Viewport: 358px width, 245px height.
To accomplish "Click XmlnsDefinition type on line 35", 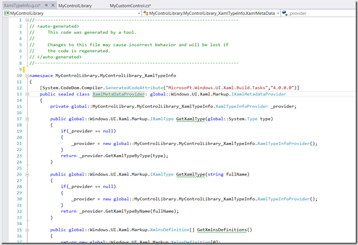I will coord(170,229).
